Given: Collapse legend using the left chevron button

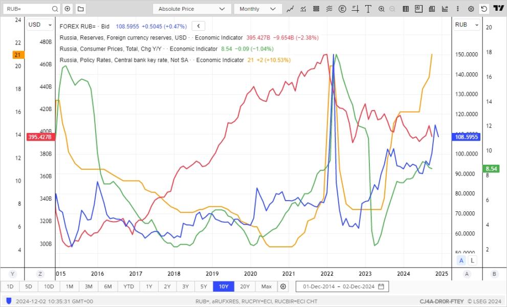Looking at the screenshot, I should tap(198, 26).
